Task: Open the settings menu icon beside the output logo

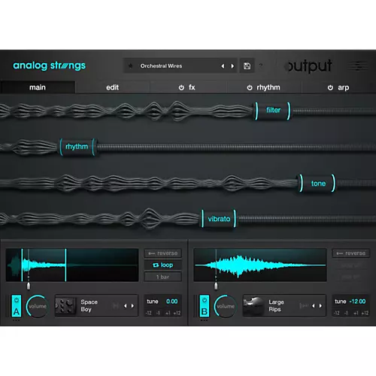Action: [358, 66]
